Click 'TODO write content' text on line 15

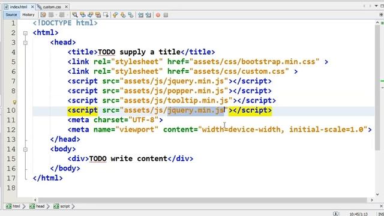(x=128, y=158)
